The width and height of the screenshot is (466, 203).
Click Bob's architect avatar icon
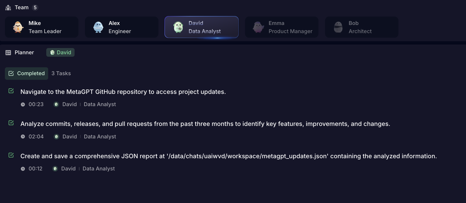click(x=338, y=27)
